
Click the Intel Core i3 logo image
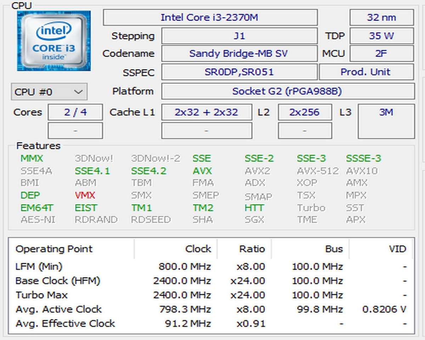[x=53, y=41]
